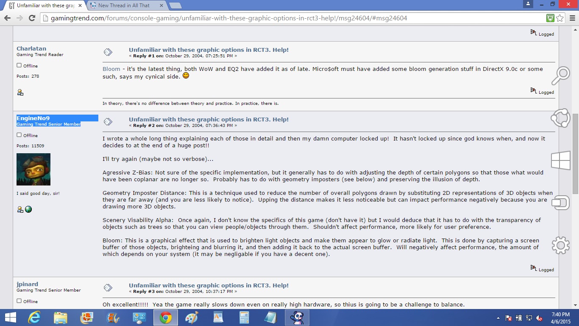
Task: Open the Chrome hamburger menu
Action: tap(572, 18)
